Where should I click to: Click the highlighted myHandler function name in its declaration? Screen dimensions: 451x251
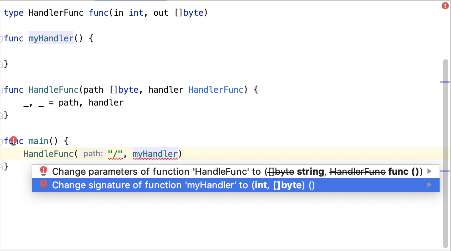[x=51, y=39]
